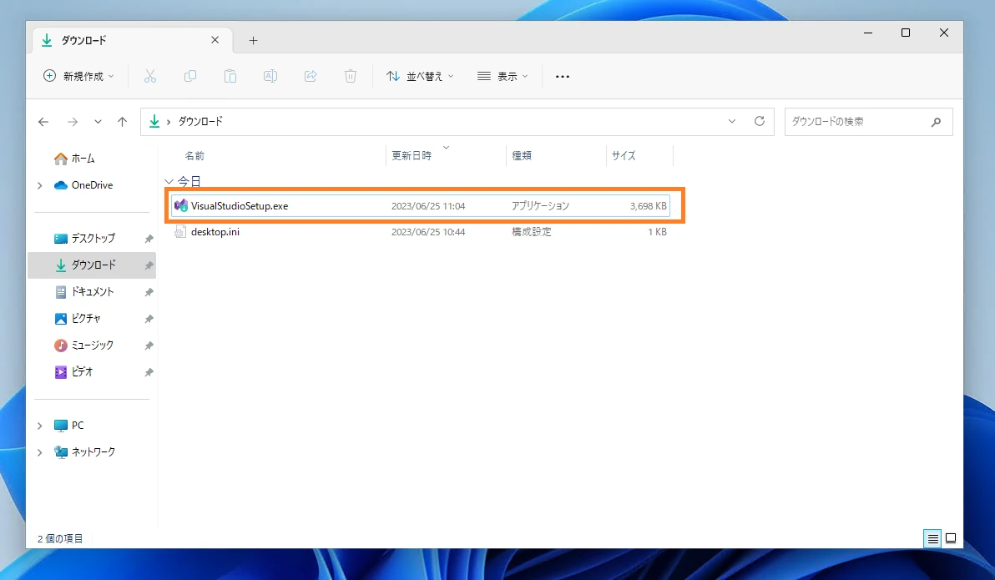The width and height of the screenshot is (995, 580).
Task: Open the 表示 view dropdown
Action: (503, 76)
